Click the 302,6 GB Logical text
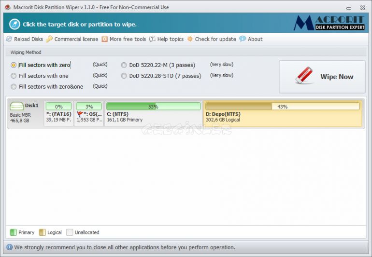Screen dimensions: 372x257 coord(223,120)
